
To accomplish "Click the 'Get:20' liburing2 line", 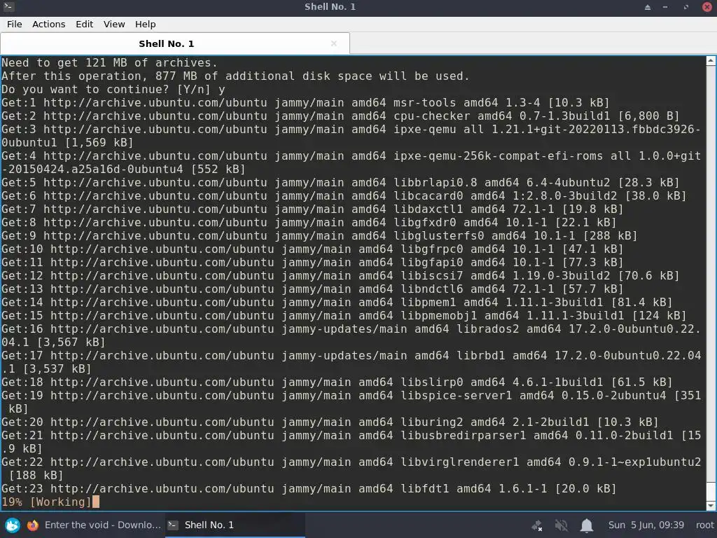I will [330, 422].
